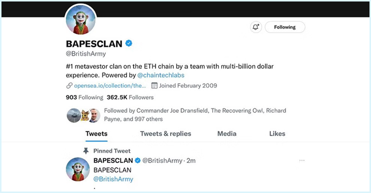
Task: Click the notification bell icon
Action: coord(256,27)
